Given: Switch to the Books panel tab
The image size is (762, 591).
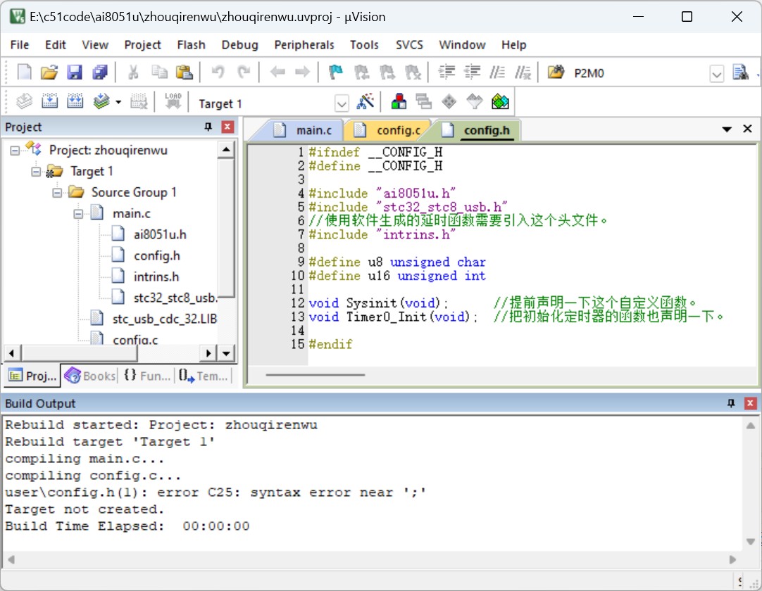Looking at the screenshot, I should click(90, 376).
